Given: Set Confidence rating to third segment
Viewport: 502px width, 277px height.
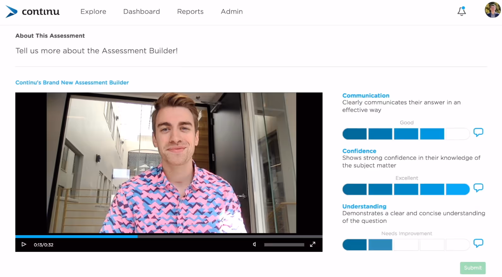Looking at the screenshot, I should 406,189.
